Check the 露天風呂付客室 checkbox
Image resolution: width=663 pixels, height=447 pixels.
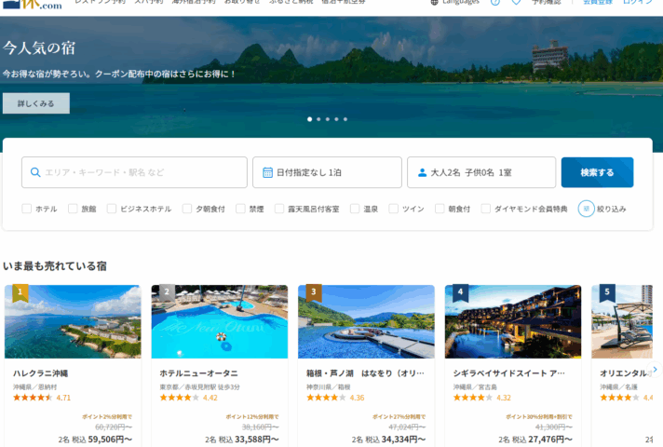pyautogui.click(x=279, y=209)
